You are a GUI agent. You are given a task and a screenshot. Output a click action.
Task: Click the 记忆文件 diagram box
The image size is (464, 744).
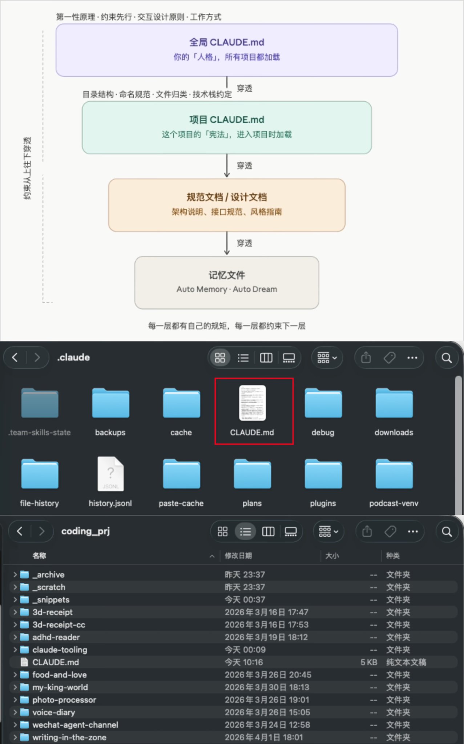tap(227, 283)
